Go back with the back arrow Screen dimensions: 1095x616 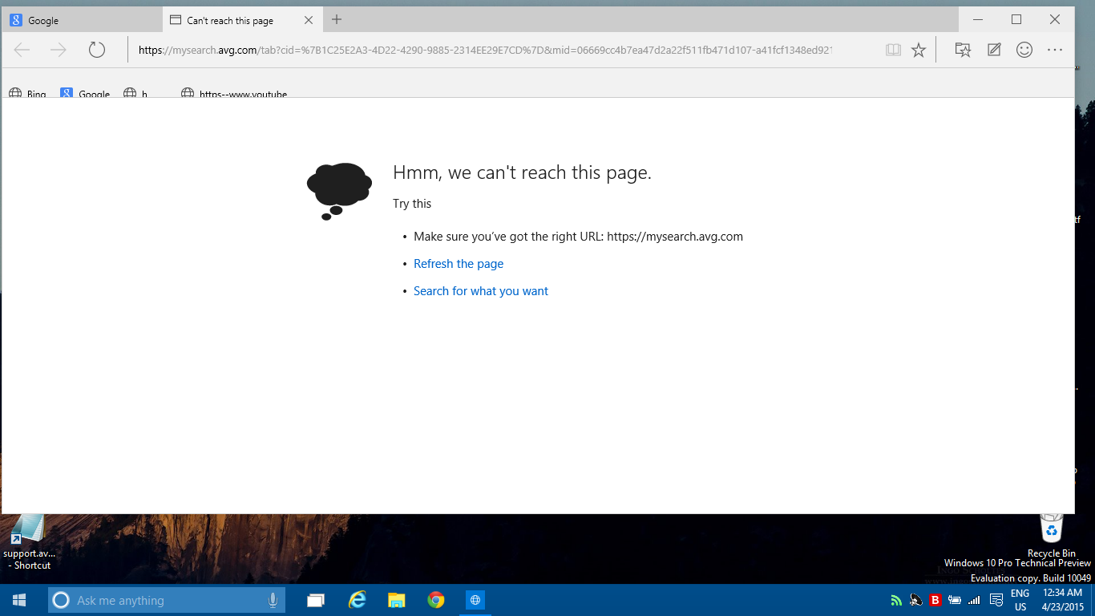click(x=22, y=50)
